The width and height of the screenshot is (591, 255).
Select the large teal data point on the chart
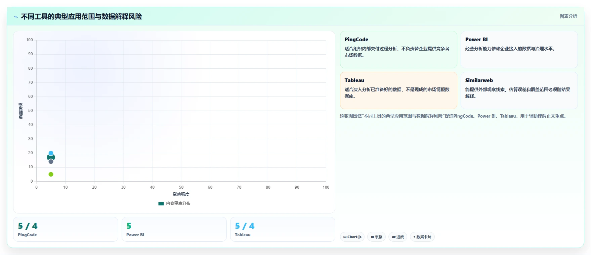click(x=51, y=157)
